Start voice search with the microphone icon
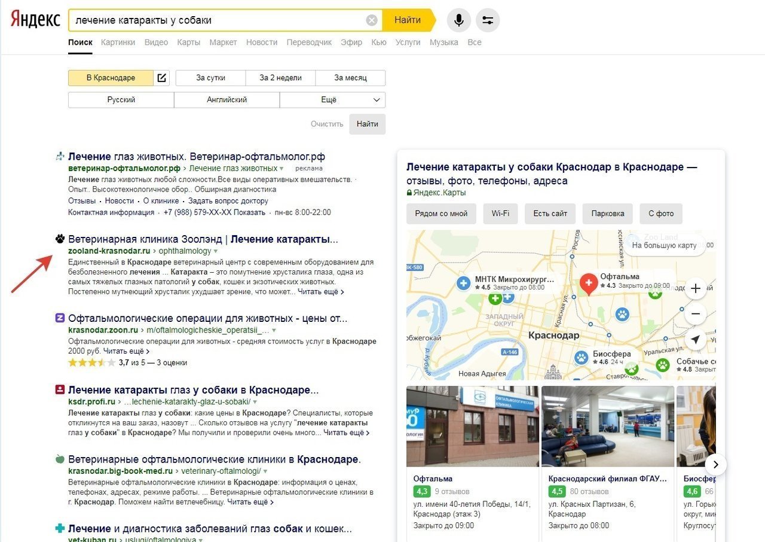Image resolution: width=765 pixels, height=542 pixels. (x=458, y=20)
